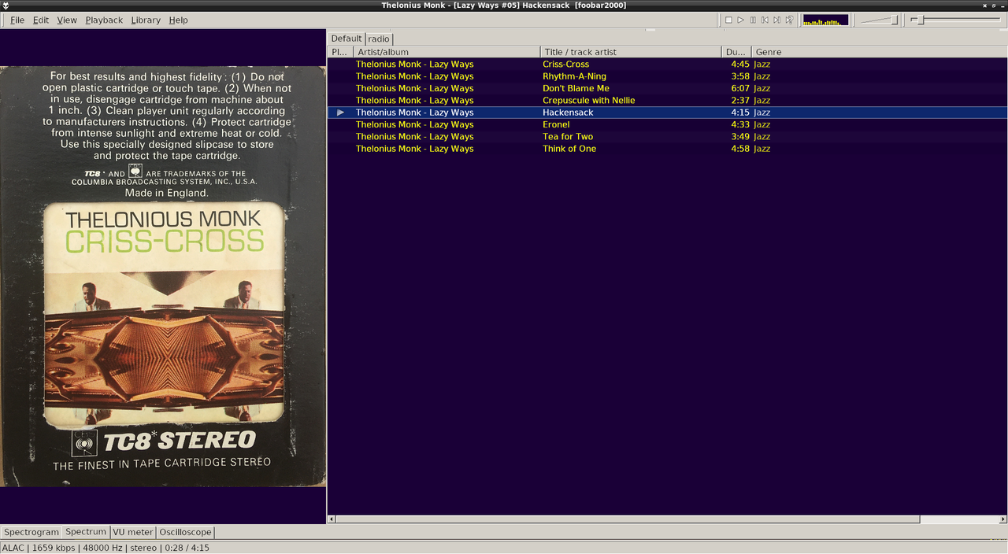Select the Spectrum visualization tab
This screenshot has width=1008, height=554.
coord(86,532)
